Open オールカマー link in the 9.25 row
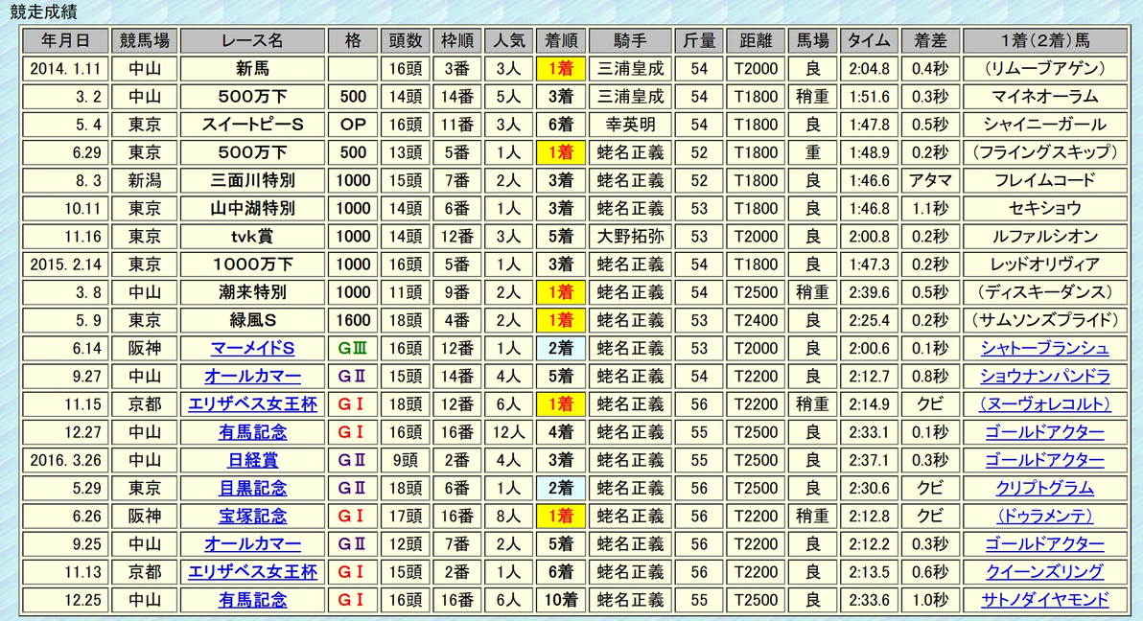The width and height of the screenshot is (1143, 621). tap(252, 543)
